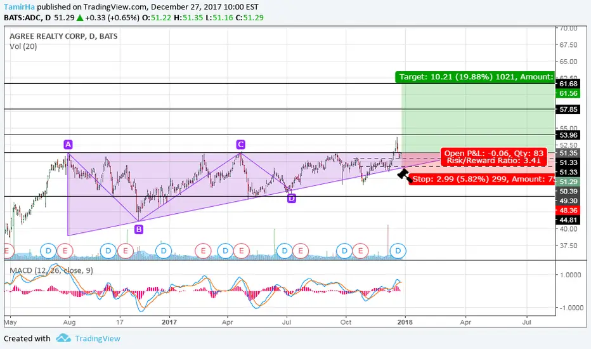Select the purple A pattern point label
Viewport: 591px width, 349px height.
click(68, 145)
